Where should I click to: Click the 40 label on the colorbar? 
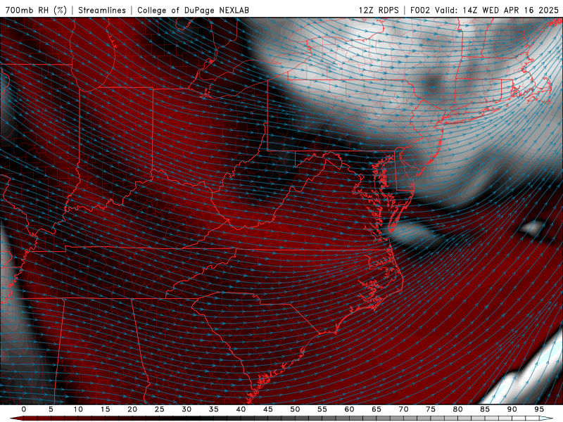[x=241, y=409]
